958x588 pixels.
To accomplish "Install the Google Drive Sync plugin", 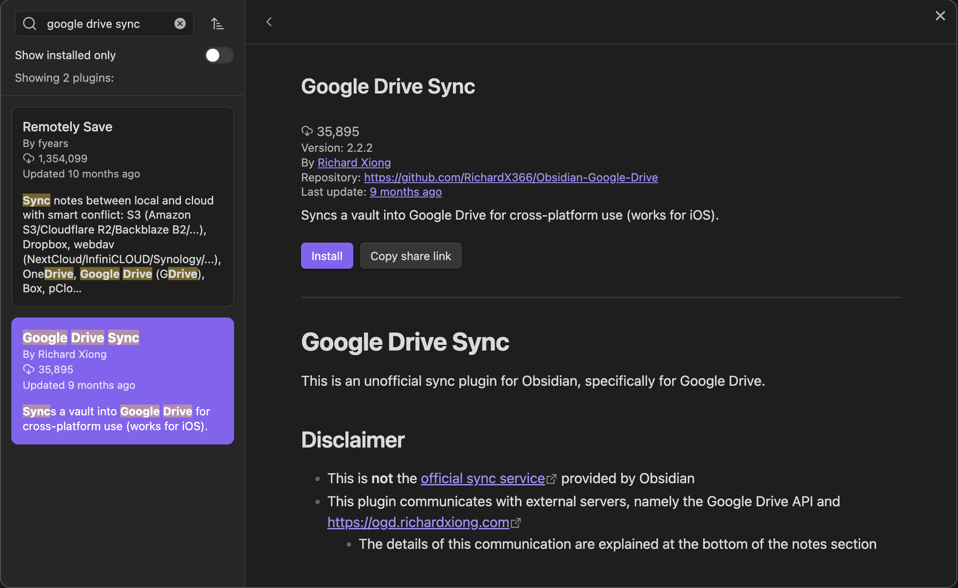I will coord(327,256).
